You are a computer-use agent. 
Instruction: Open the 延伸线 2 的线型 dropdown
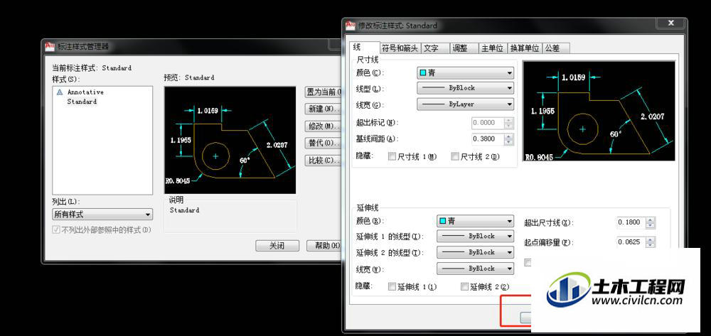coord(475,252)
